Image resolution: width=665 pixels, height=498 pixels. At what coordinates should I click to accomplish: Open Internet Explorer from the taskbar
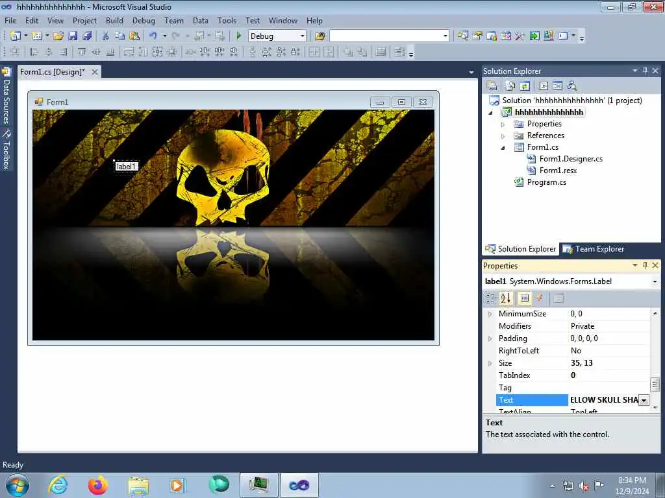[58, 485]
